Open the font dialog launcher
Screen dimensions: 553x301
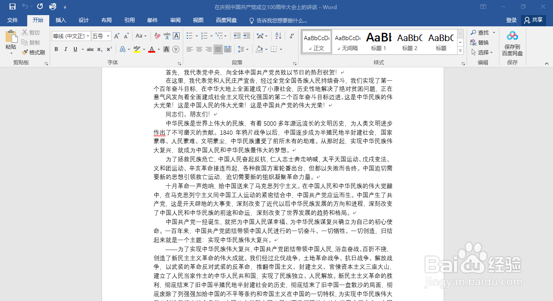pos(180,63)
